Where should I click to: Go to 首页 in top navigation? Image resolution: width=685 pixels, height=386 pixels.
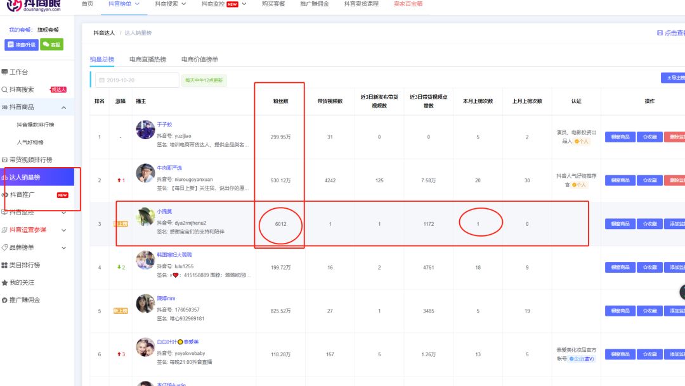pyautogui.click(x=88, y=4)
